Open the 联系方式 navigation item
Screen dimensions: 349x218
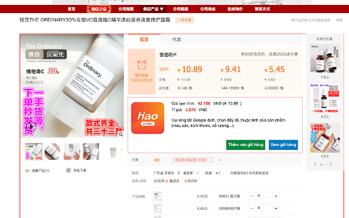262,9
